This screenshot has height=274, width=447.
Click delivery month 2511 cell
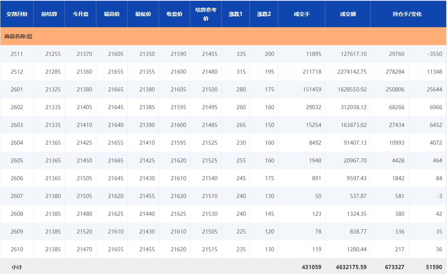pyautogui.click(x=17, y=54)
